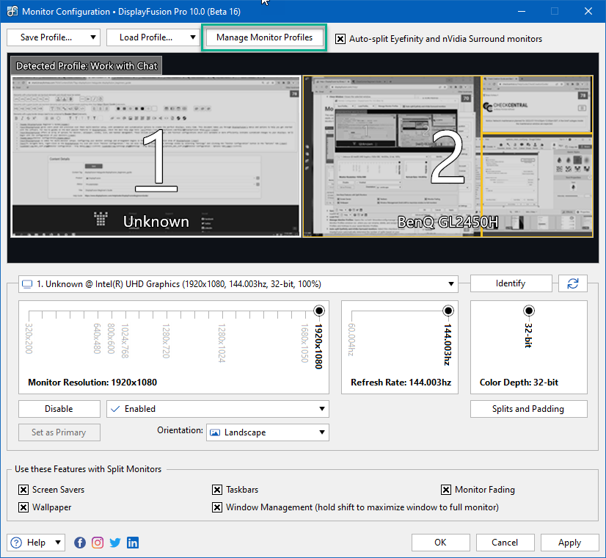Click the Monitor Resolution slider handle at 1920x1080

319,311
